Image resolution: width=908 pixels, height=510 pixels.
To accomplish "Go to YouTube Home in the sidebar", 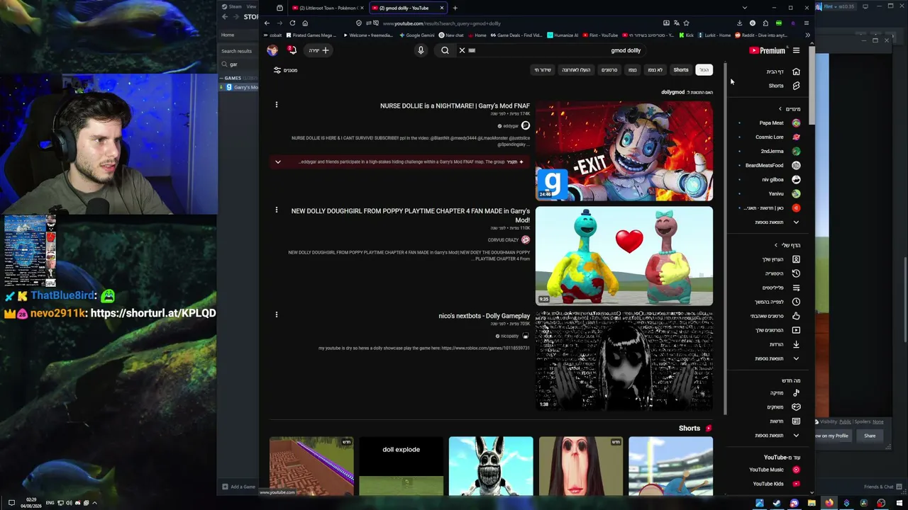I will [x=783, y=72].
